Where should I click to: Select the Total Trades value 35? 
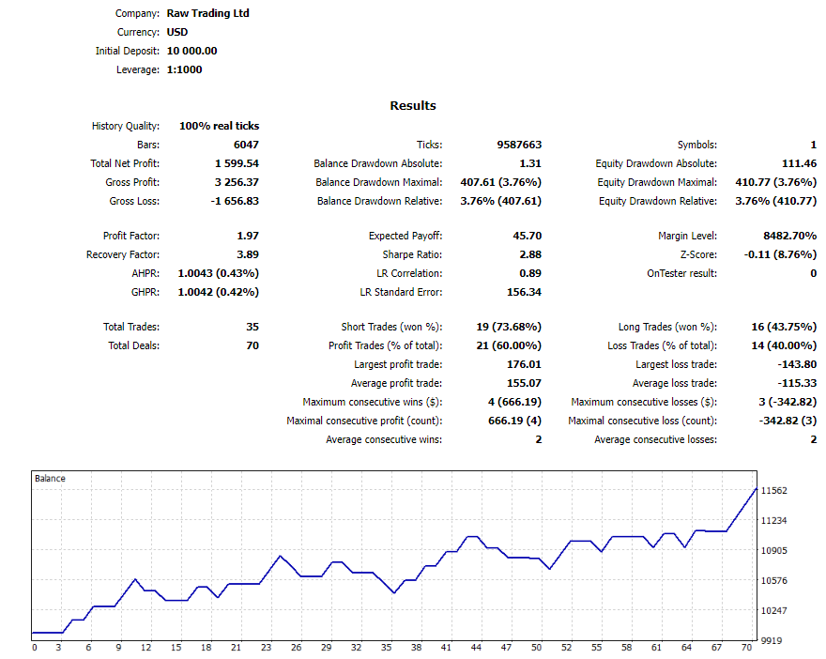[252, 327]
